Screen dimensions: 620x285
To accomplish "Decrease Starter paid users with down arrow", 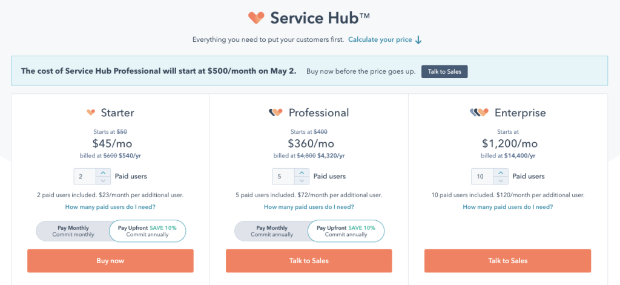I will coord(103,181).
